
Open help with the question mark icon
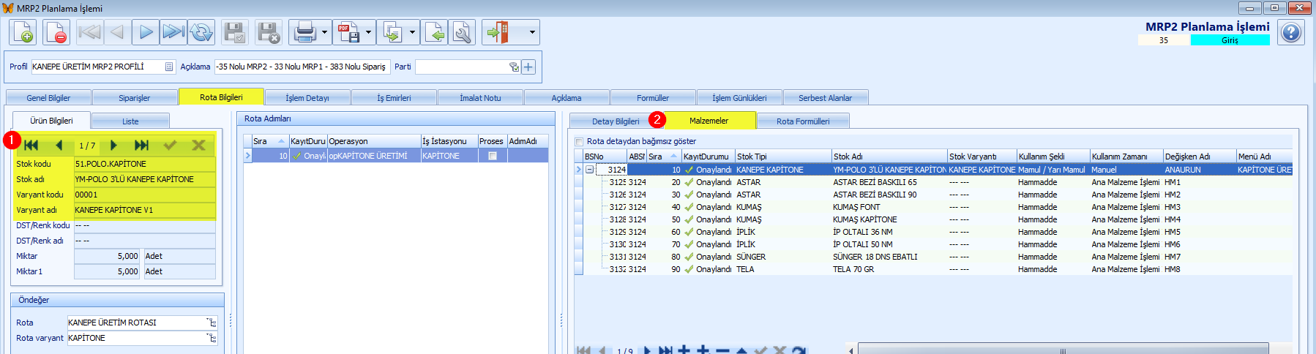click(1291, 32)
